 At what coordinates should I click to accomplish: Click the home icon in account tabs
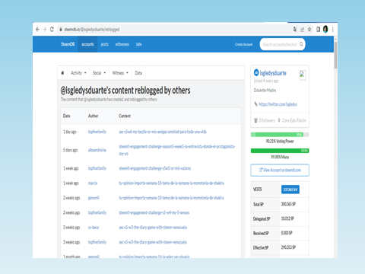62,73
